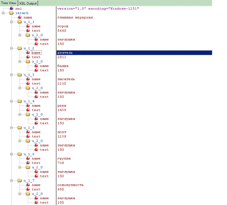Click the u_1_3 folder icon
The image size is (227, 205).
(x=19, y=75)
